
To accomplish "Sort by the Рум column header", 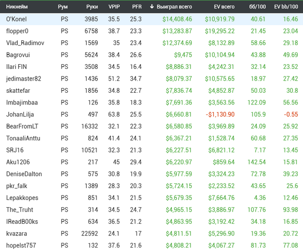I will tap(63, 7).
